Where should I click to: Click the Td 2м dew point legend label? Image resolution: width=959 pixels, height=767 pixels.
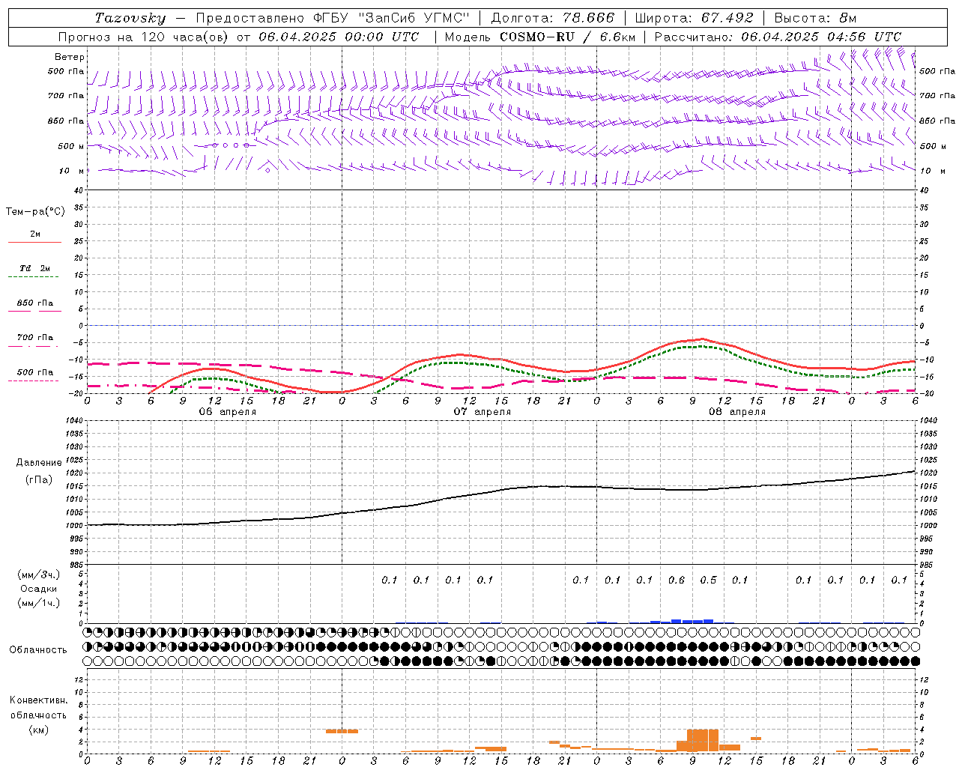[34, 268]
